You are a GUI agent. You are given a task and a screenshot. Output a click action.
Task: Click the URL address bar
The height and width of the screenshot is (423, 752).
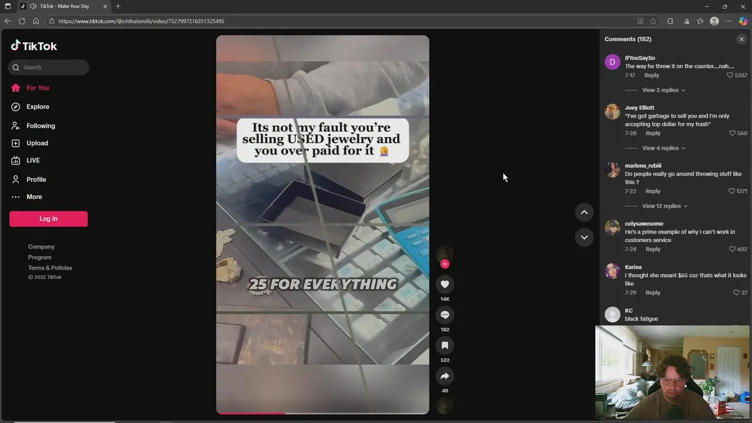click(x=341, y=21)
